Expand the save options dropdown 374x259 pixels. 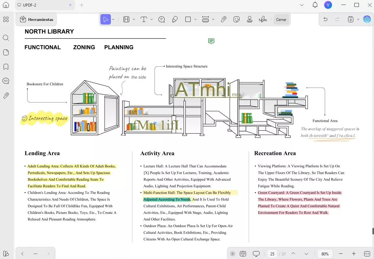click(x=358, y=20)
